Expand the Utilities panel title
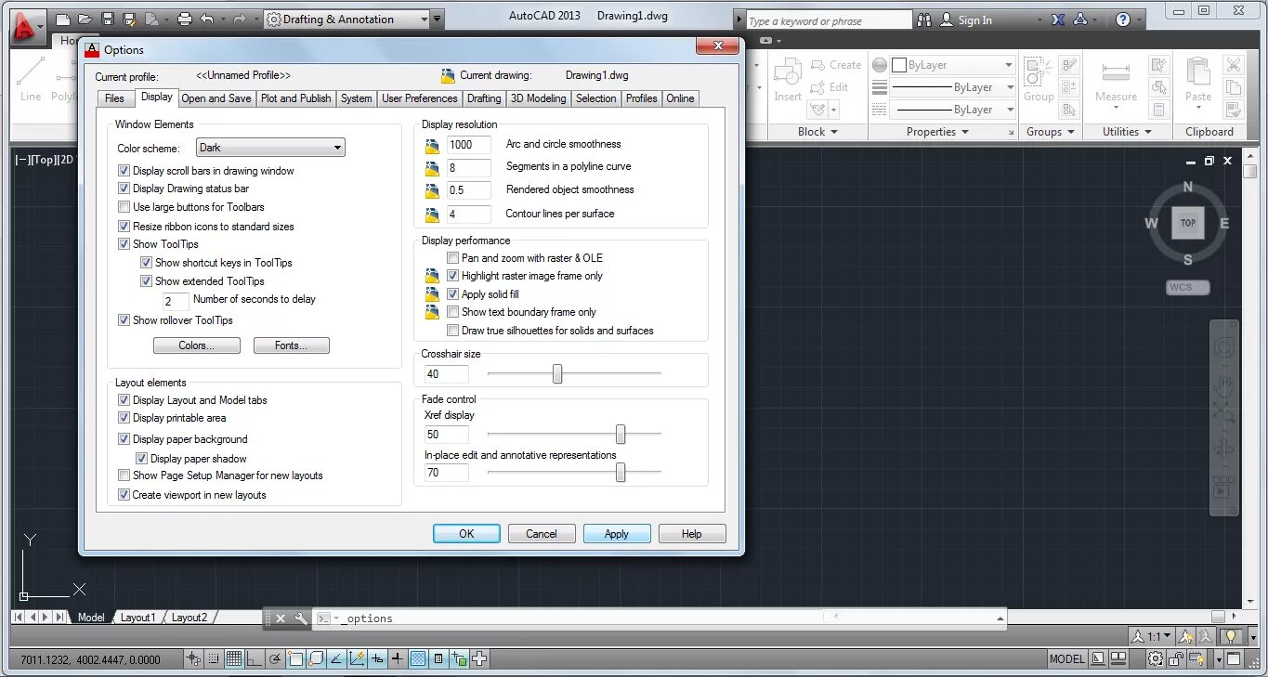 [1127, 132]
